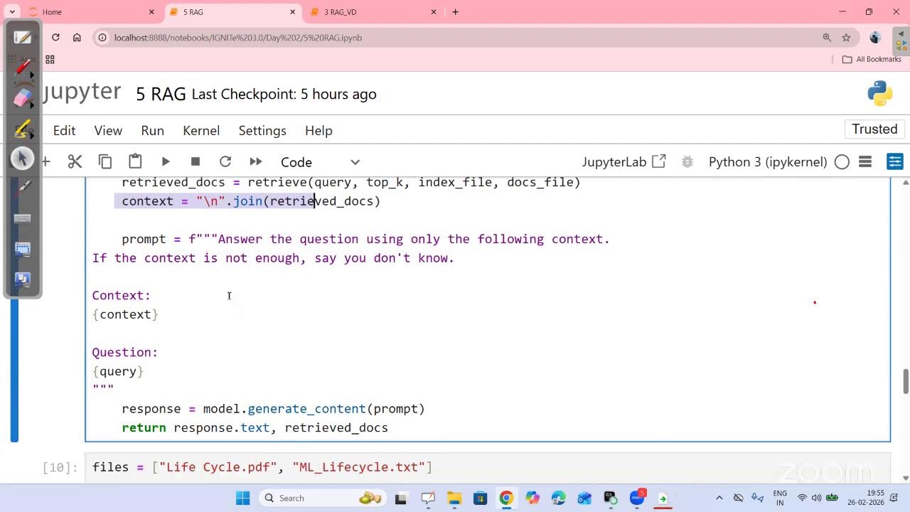The image size is (910, 512).
Task: Open the Zoom app from the taskbar
Action: (636, 498)
